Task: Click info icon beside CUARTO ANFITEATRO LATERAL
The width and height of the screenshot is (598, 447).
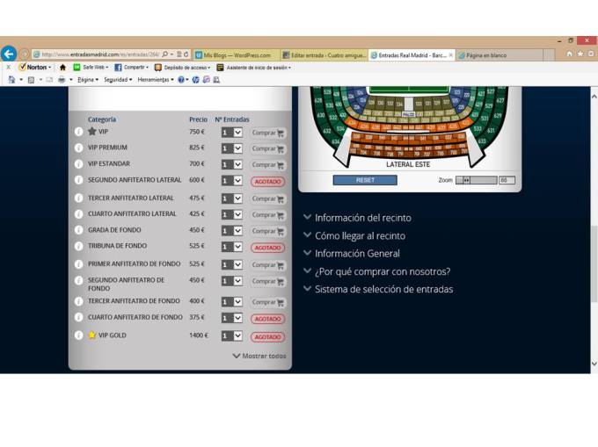Action: click(78, 214)
